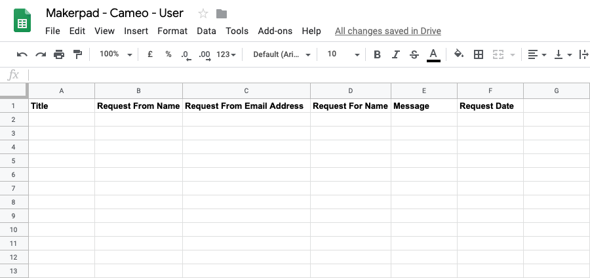Toggle bold formatting

click(377, 54)
